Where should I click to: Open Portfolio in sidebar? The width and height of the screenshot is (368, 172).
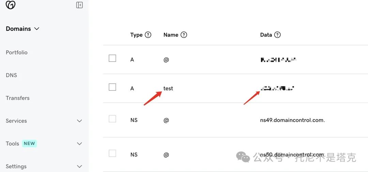tap(17, 52)
